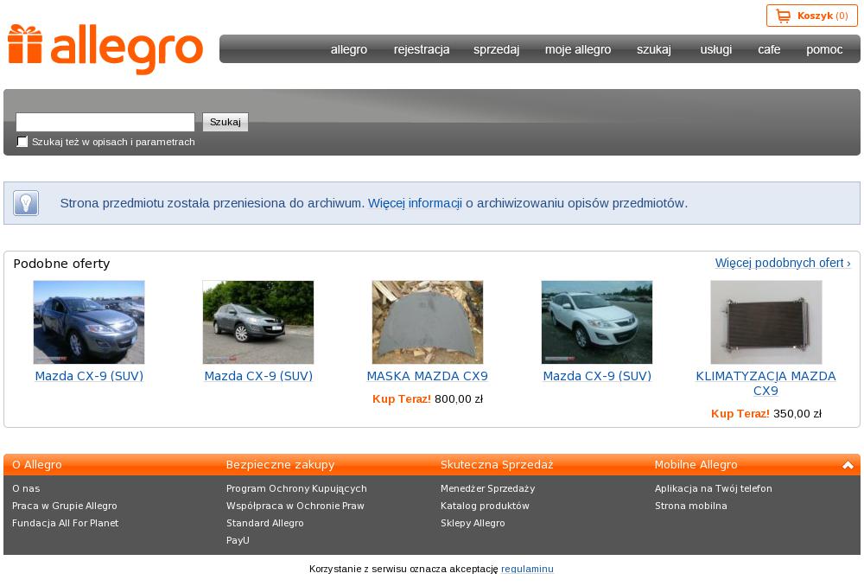Open MASKA MAZDA CX9 offer link
This screenshot has height=586, width=864.
tap(428, 376)
